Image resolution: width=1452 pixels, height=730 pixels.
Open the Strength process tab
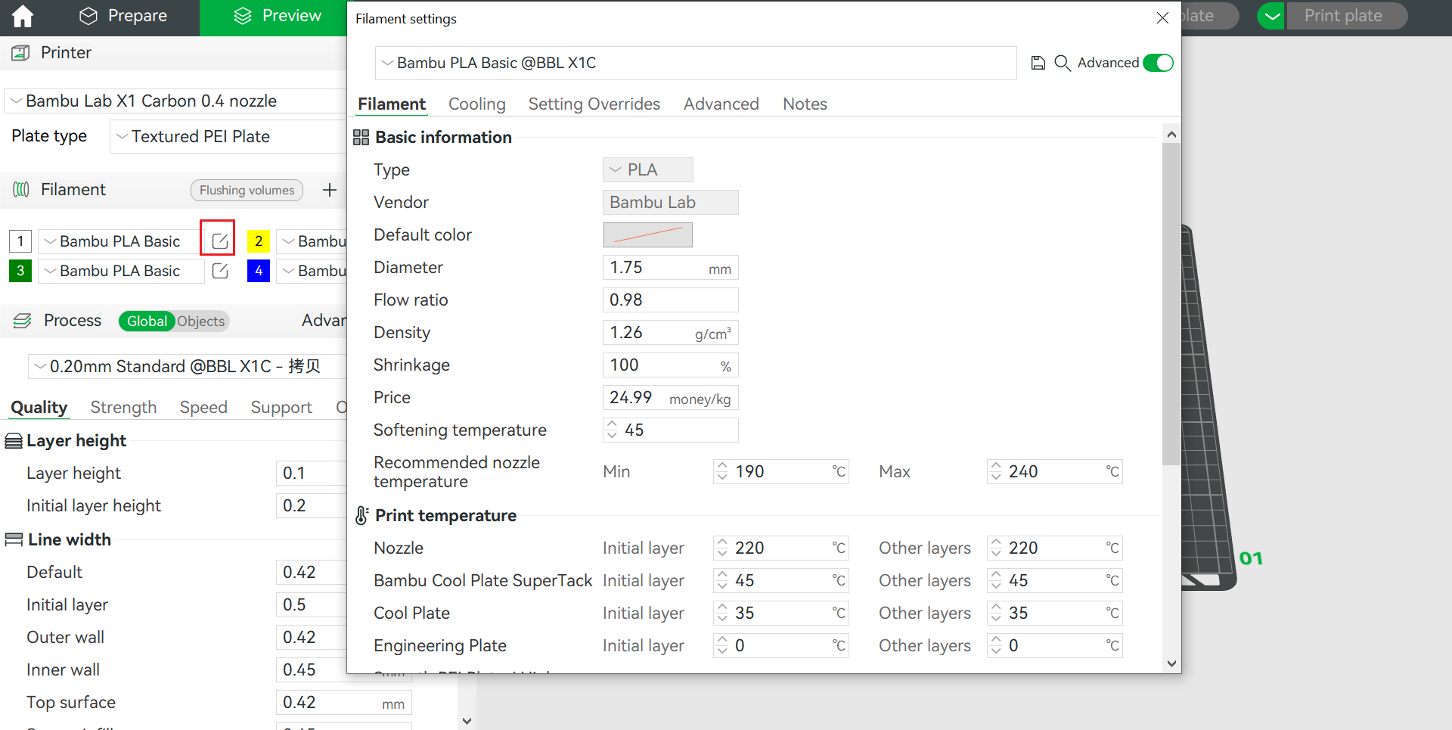[x=123, y=407]
